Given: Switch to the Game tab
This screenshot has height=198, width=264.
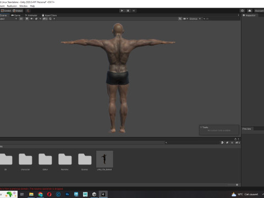Looking at the screenshot, I should pos(16,15).
